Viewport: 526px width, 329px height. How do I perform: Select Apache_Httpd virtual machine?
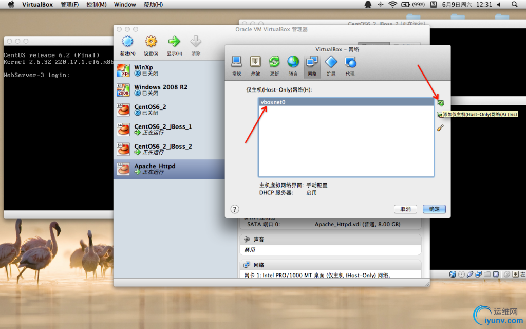[169, 169]
